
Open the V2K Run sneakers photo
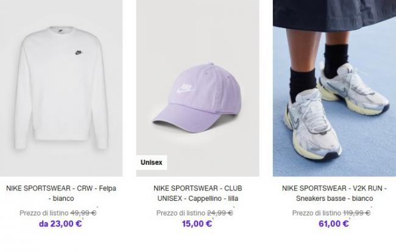[334, 88]
